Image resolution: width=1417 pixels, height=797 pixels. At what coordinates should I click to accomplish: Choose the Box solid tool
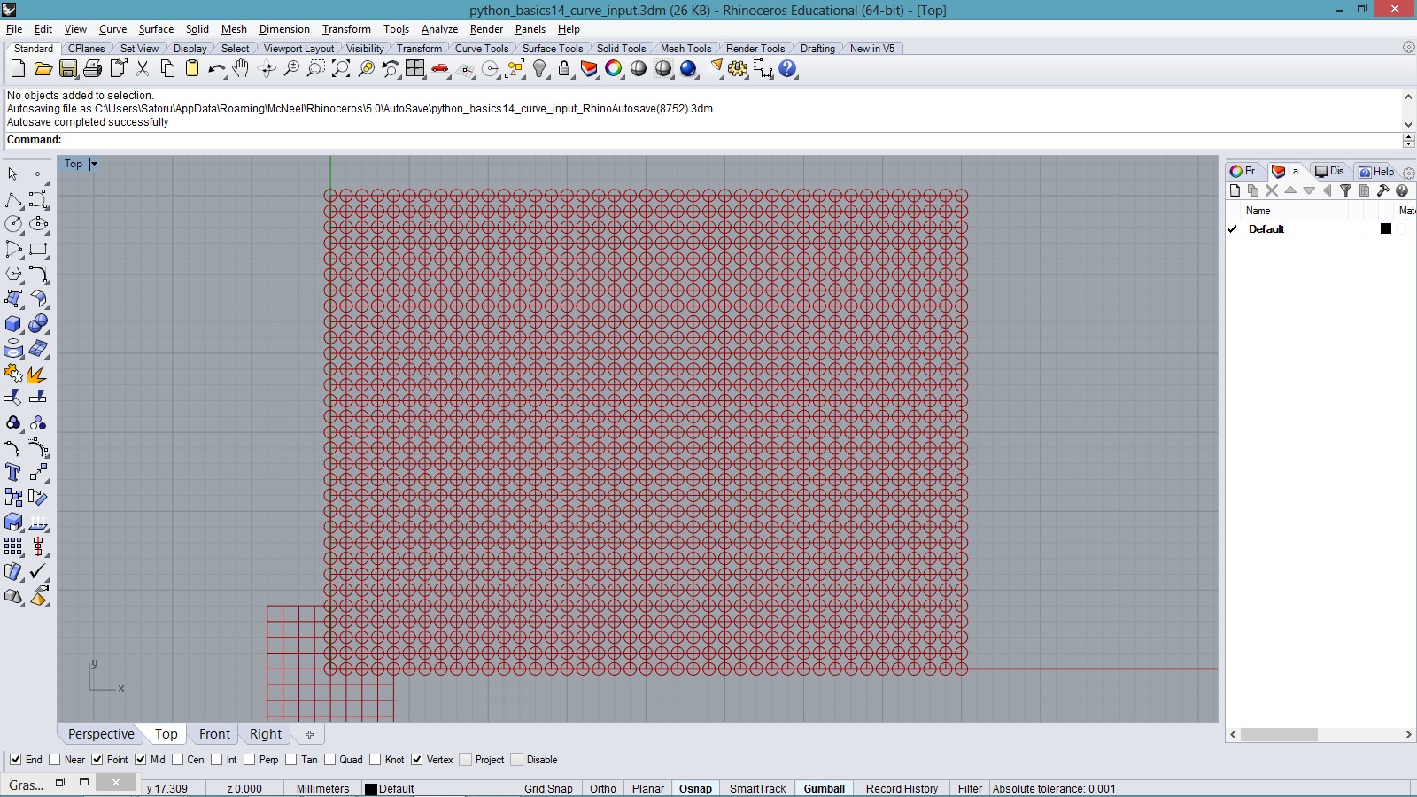pos(13,324)
